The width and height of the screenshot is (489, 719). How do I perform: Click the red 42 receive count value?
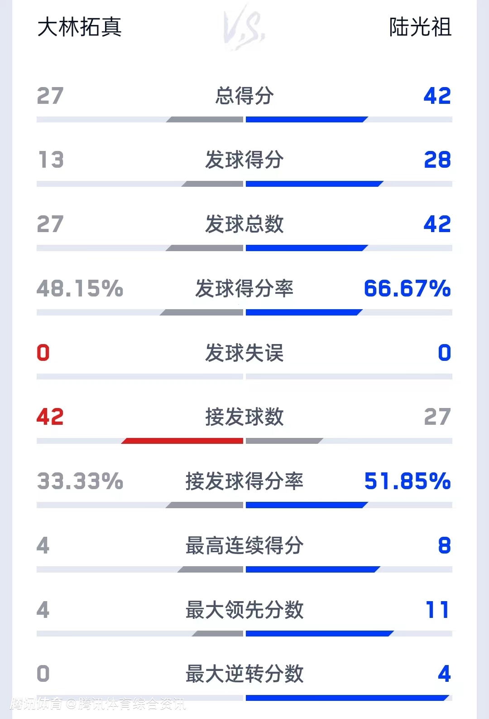[x=50, y=417]
